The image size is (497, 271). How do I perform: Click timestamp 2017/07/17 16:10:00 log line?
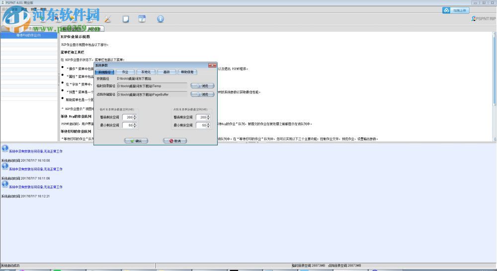25,161
